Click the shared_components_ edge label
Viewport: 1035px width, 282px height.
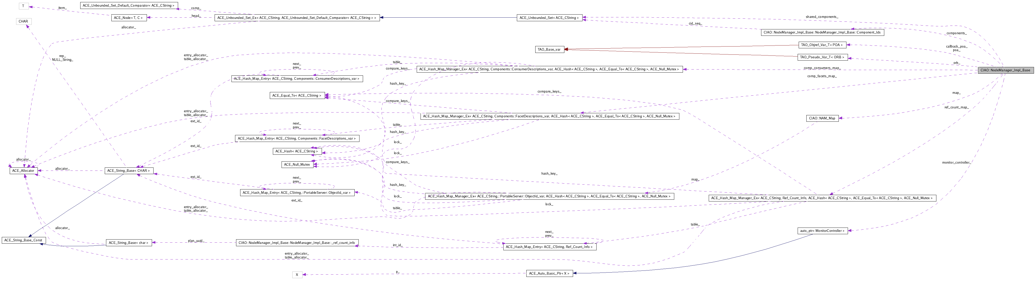click(822, 17)
